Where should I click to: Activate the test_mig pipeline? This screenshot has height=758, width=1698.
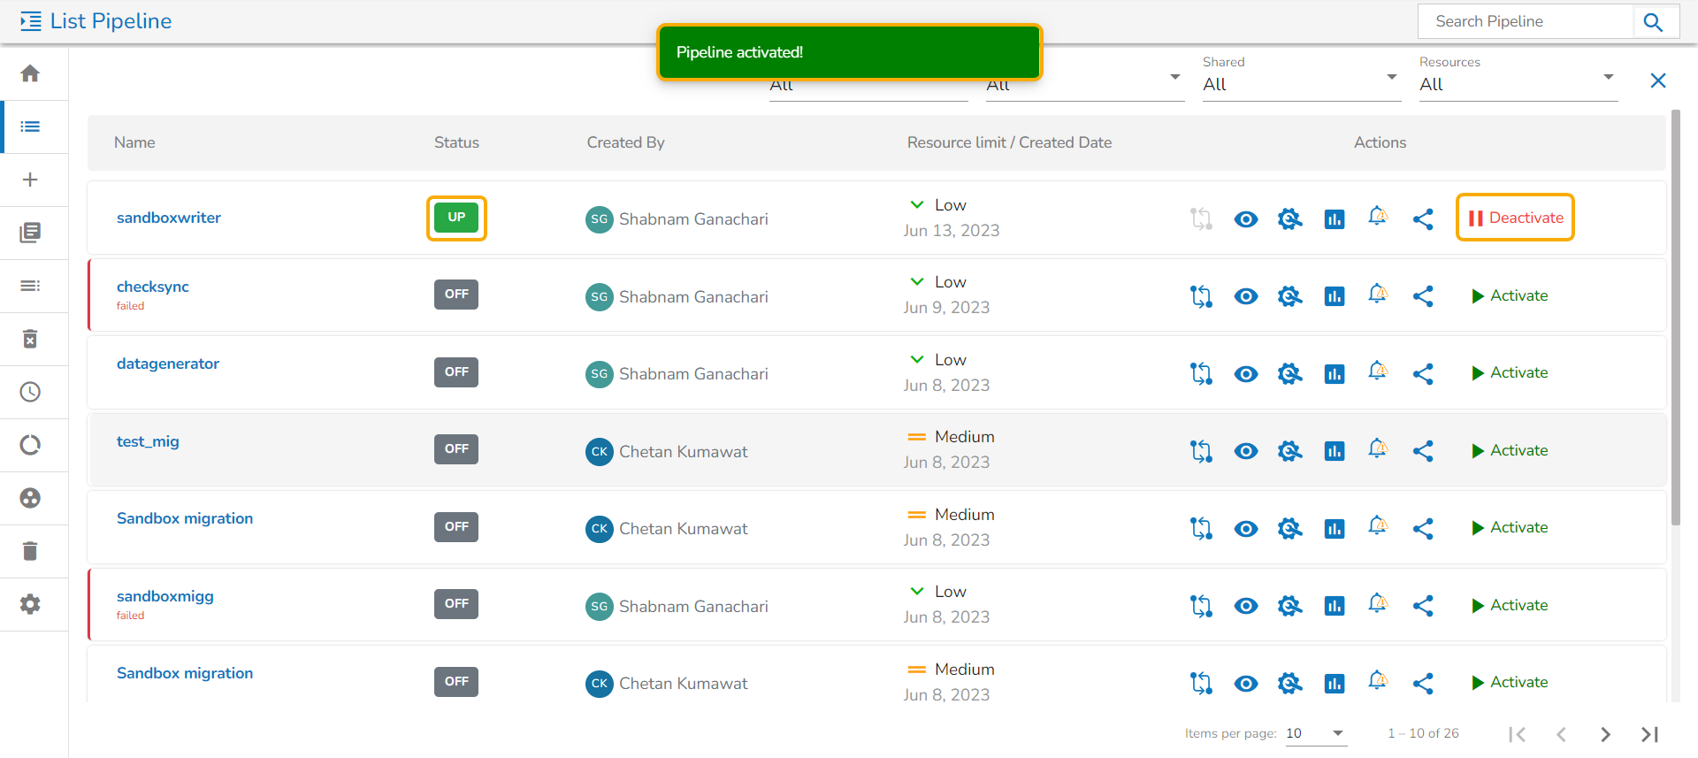click(1509, 450)
